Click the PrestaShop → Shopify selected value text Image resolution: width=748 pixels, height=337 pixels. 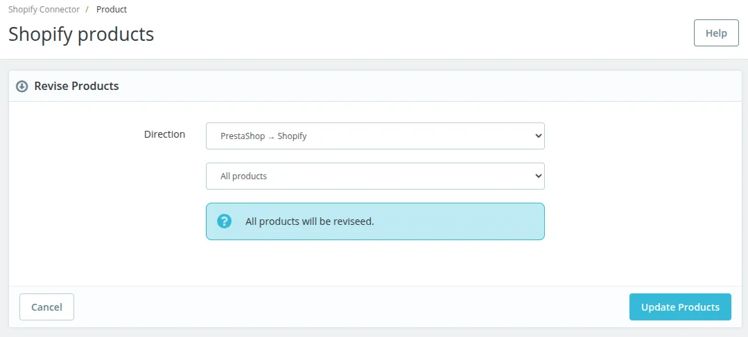click(263, 136)
